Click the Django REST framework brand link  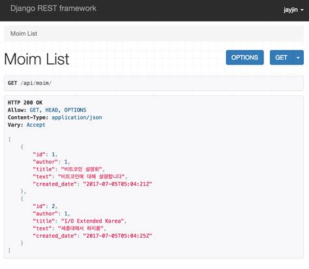click(x=53, y=8)
